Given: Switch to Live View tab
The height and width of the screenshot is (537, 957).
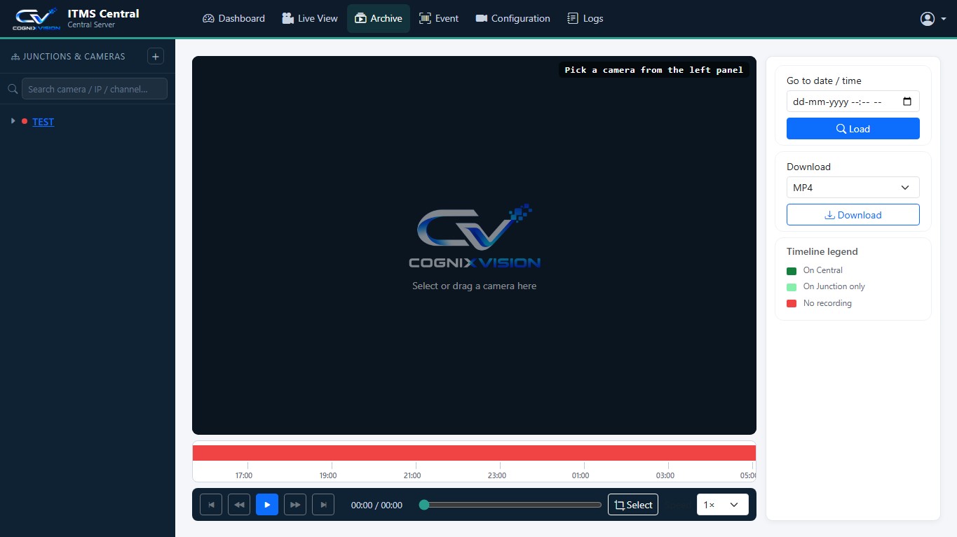Looking at the screenshot, I should click(310, 18).
